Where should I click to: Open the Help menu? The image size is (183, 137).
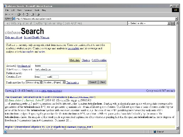coord(44,10)
